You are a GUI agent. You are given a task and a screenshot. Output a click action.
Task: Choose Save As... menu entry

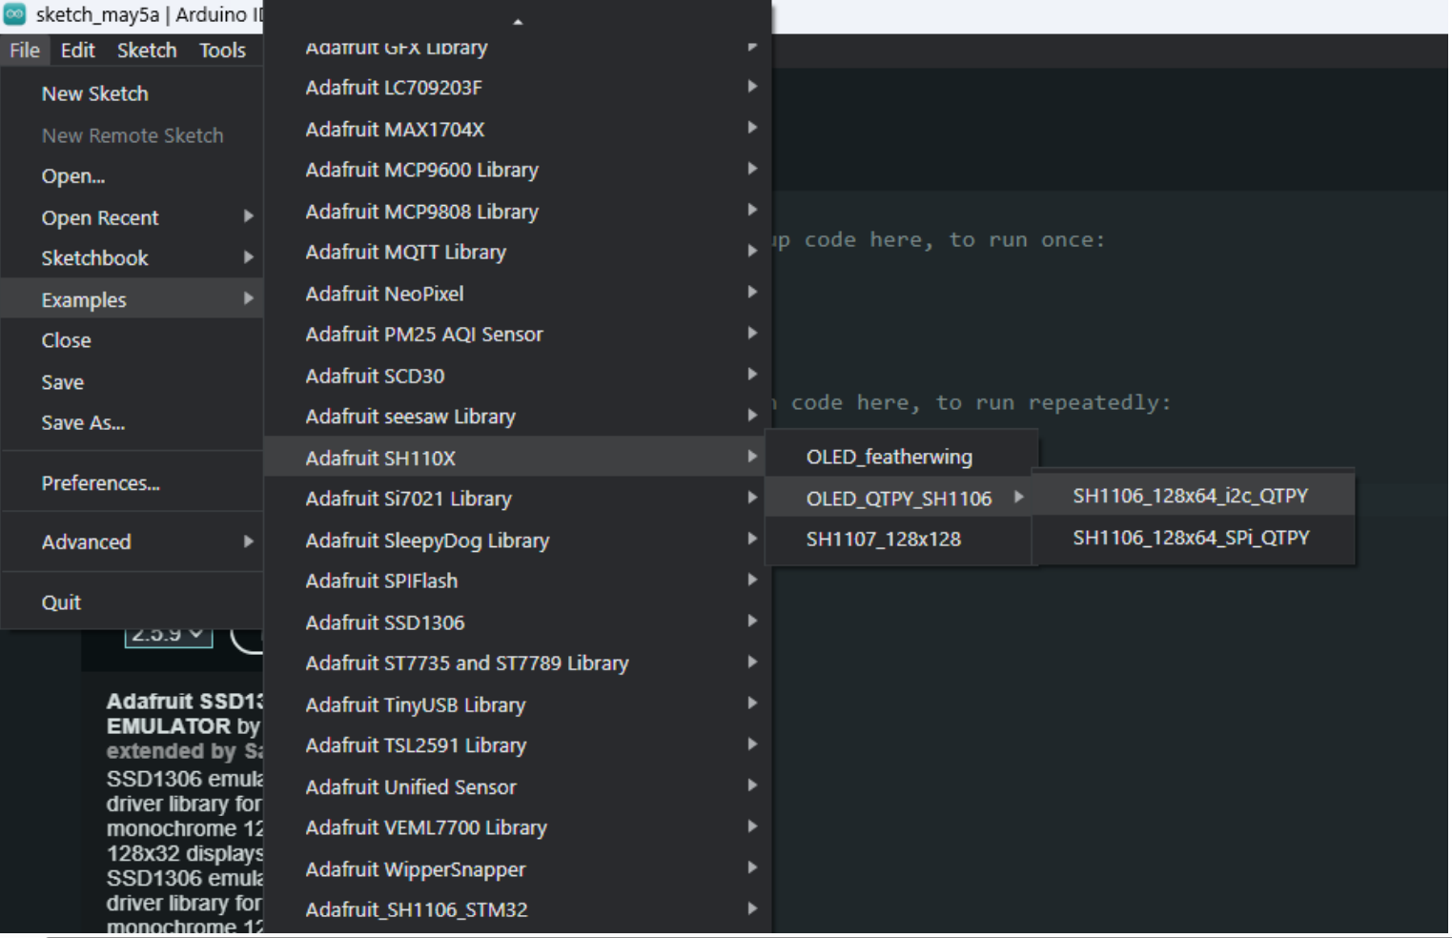click(x=83, y=423)
